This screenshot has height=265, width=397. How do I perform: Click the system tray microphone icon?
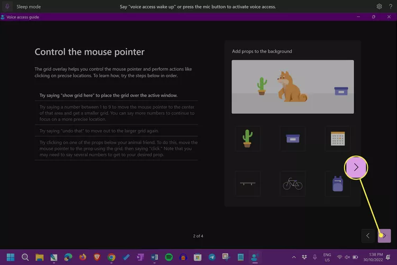click(315, 257)
